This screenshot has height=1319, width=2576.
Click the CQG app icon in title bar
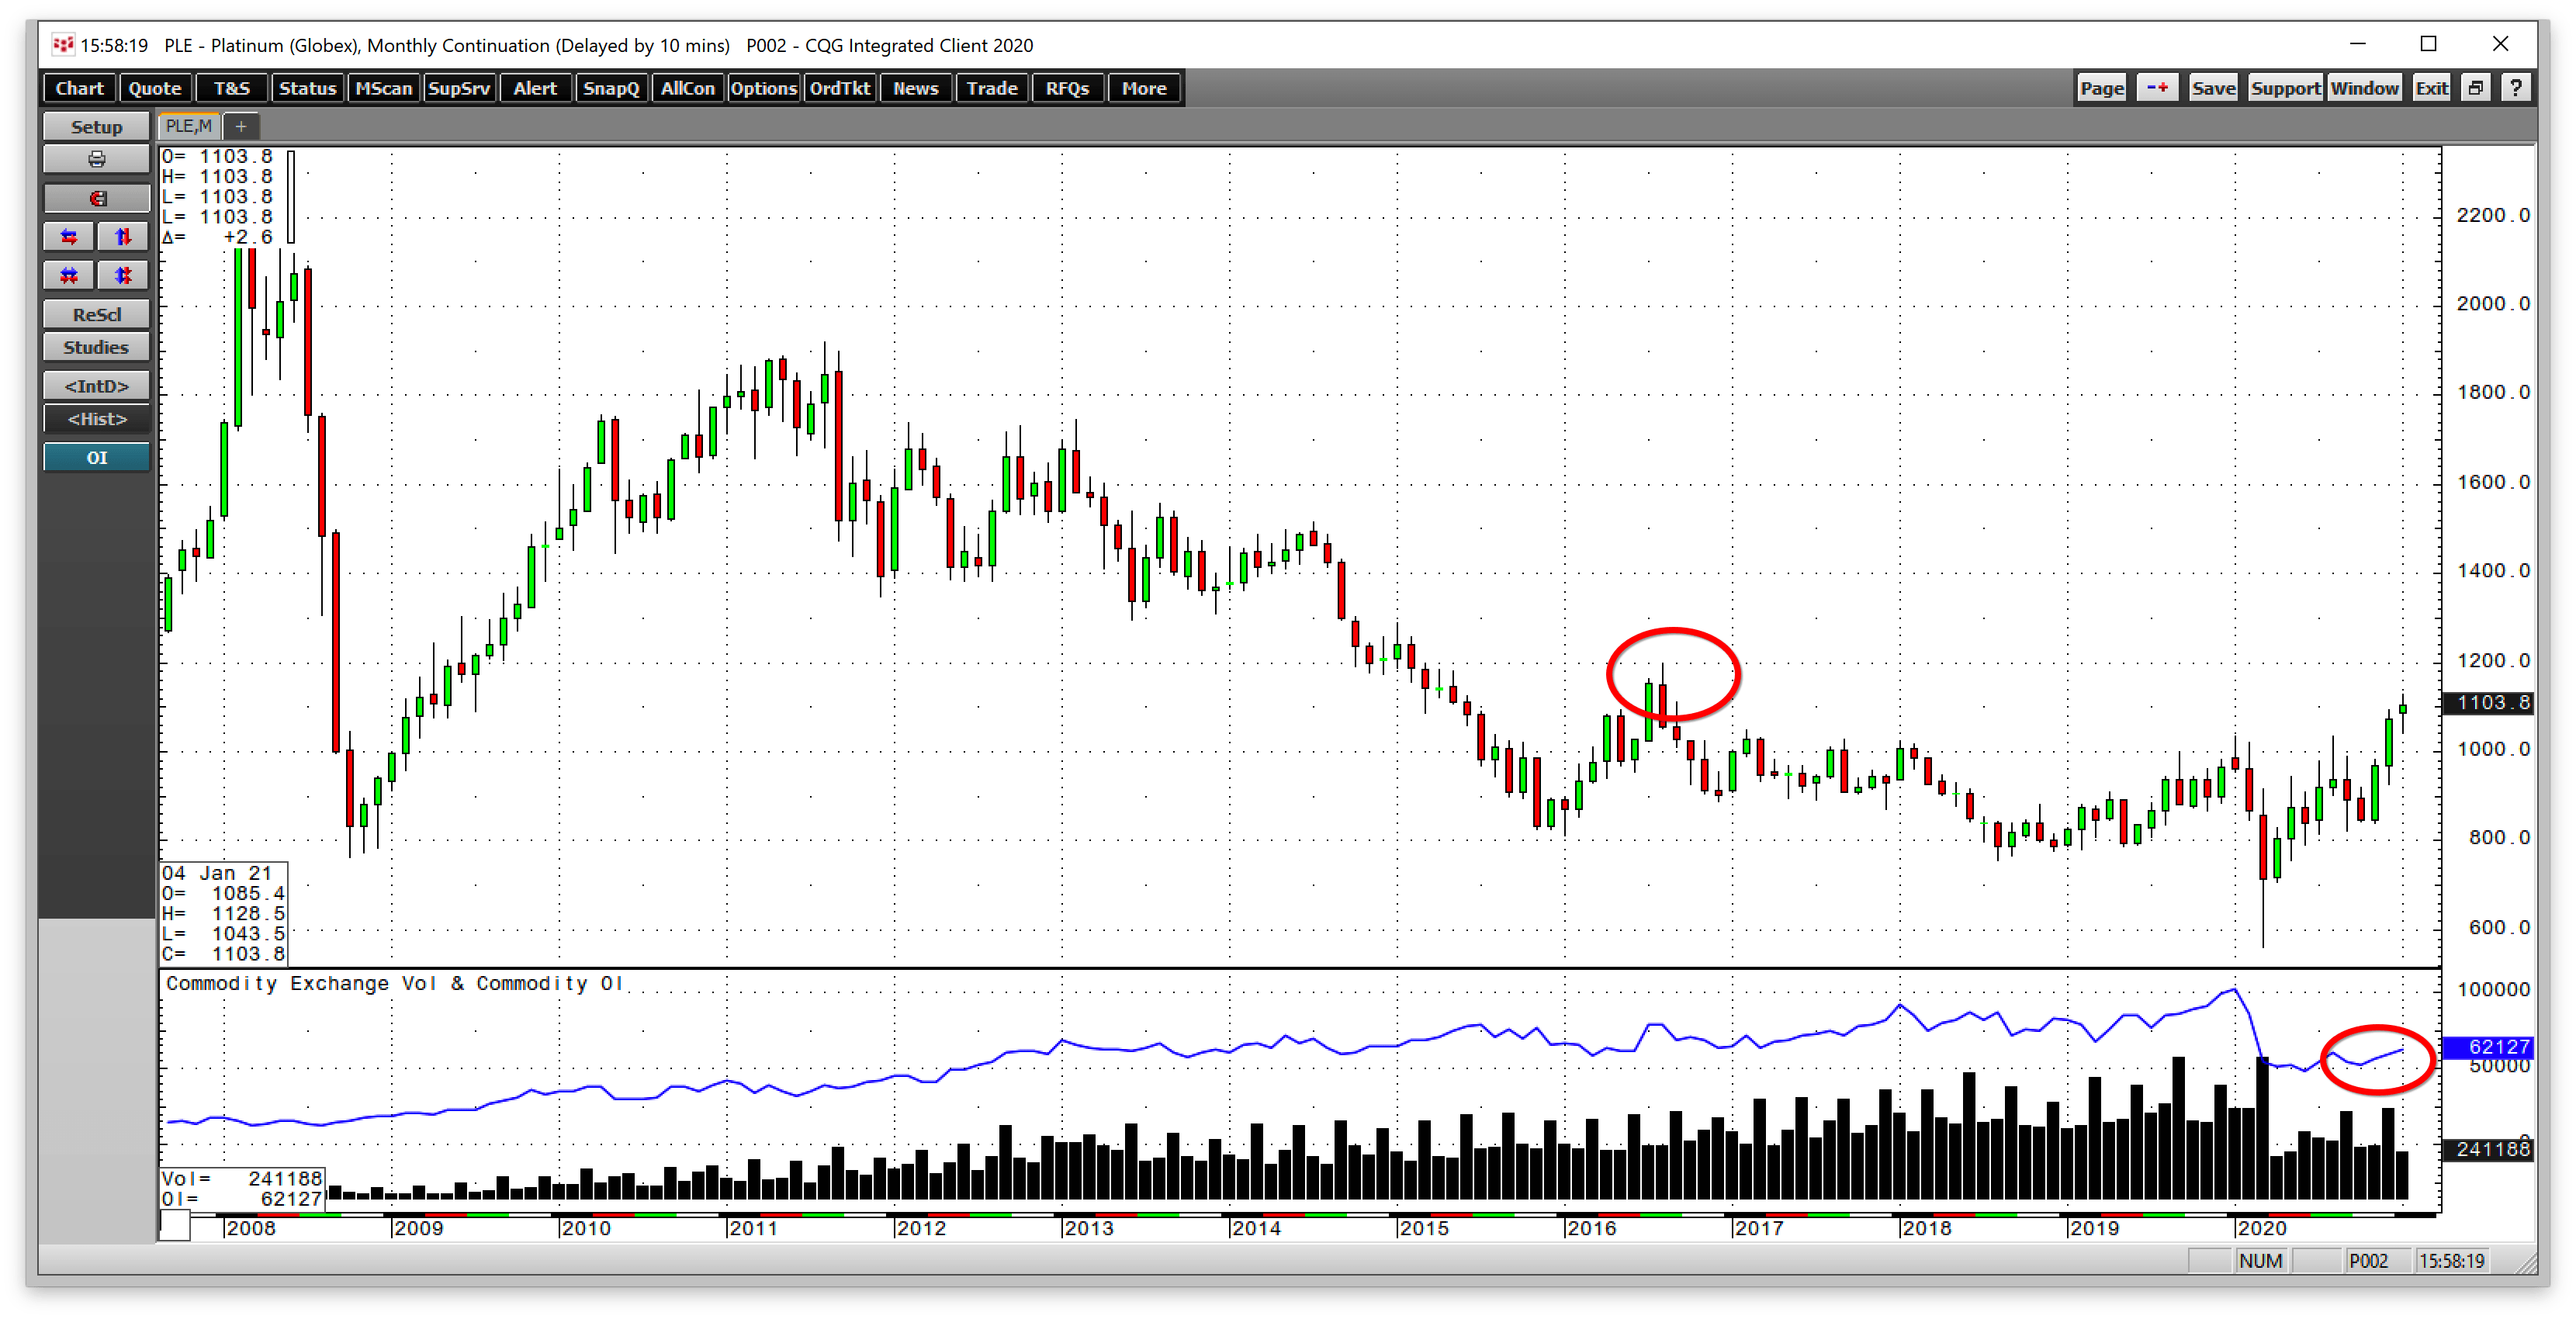pos(63,45)
